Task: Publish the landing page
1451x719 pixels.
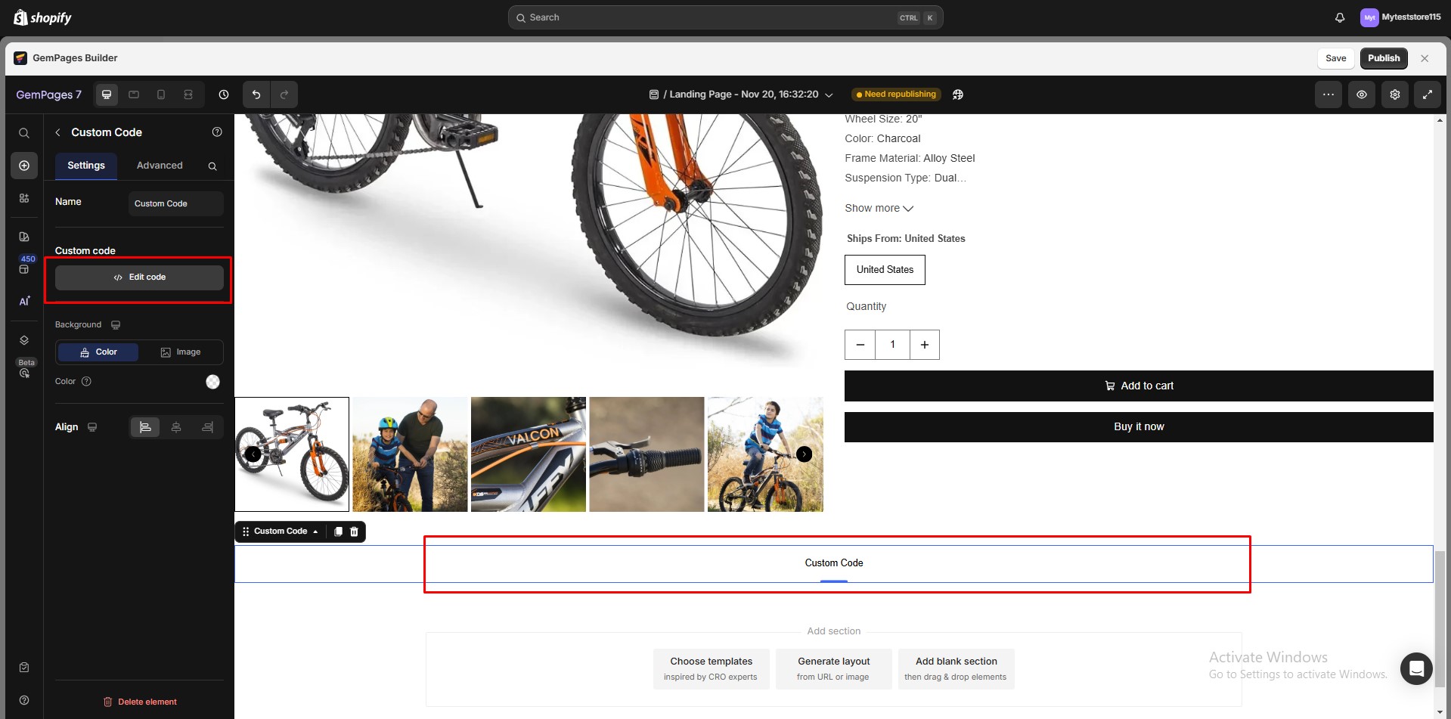Action: (1383, 57)
